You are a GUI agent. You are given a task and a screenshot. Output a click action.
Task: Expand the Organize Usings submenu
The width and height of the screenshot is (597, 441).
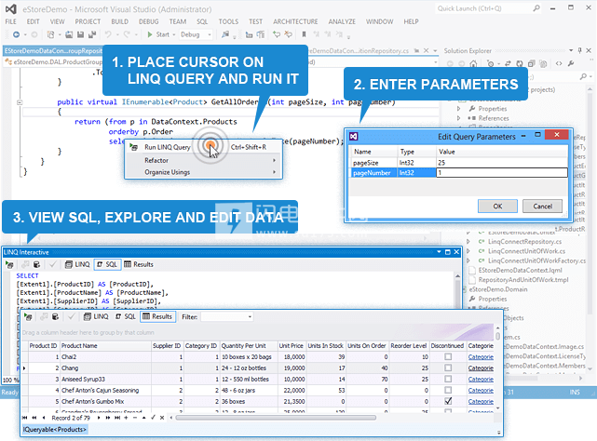(x=204, y=172)
